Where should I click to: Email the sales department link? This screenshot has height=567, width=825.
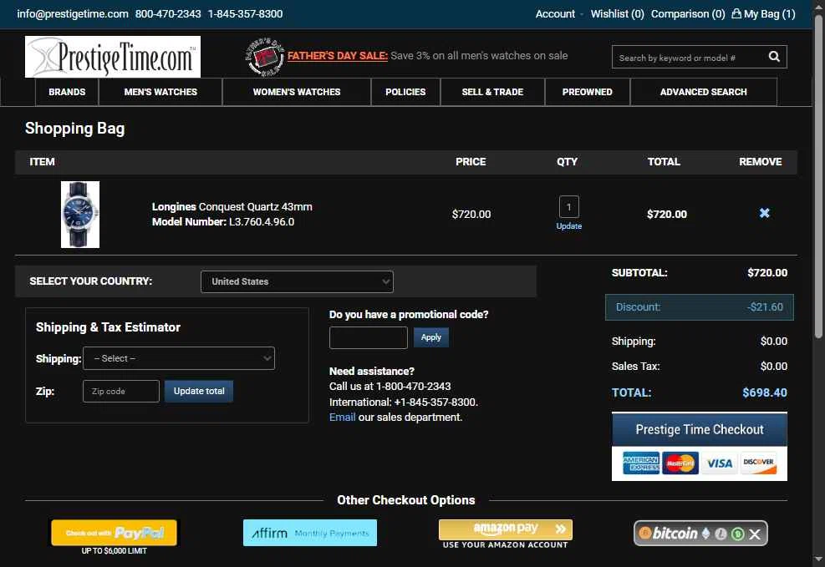point(342,418)
